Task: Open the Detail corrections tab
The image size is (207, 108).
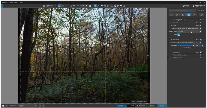Action: click(183, 15)
